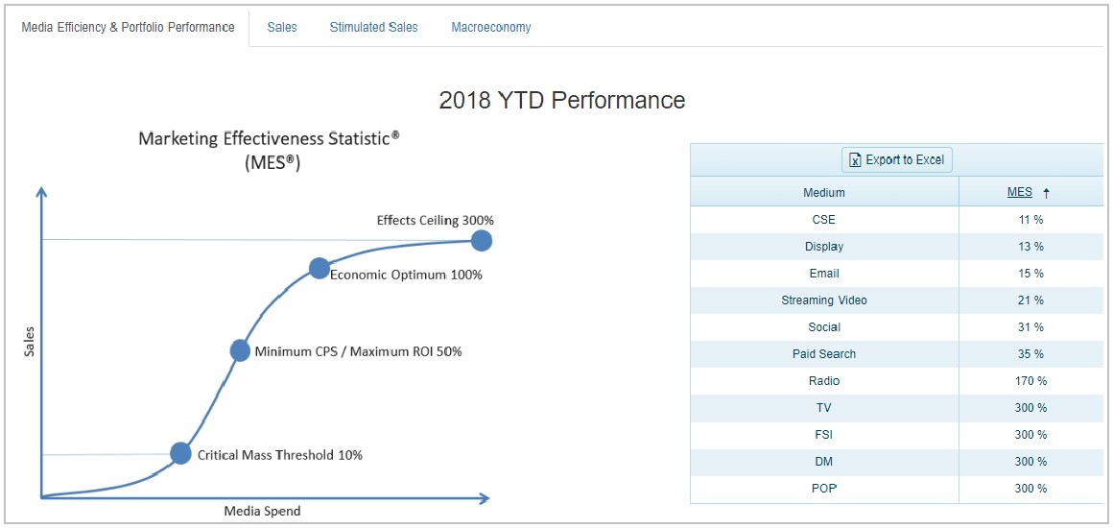Image resolution: width=1113 pixels, height=528 pixels.
Task: Click the Email medium cell
Action: (824, 274)
